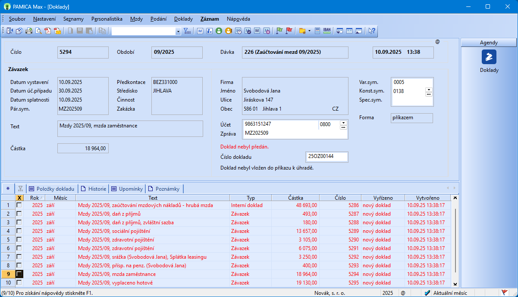Open the Doklady agenda icon in the side panel
518x297 pixels.
pos(489,57)
